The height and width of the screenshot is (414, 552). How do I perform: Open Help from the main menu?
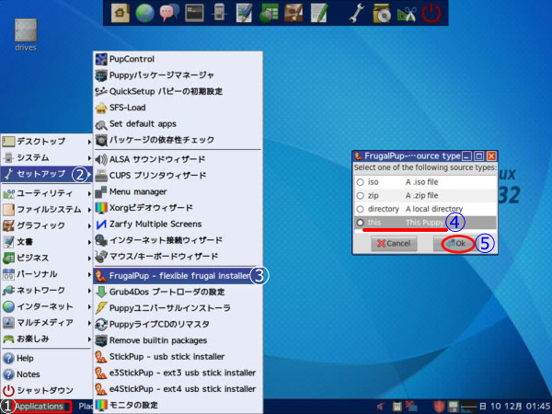click(x=46, y=359)
